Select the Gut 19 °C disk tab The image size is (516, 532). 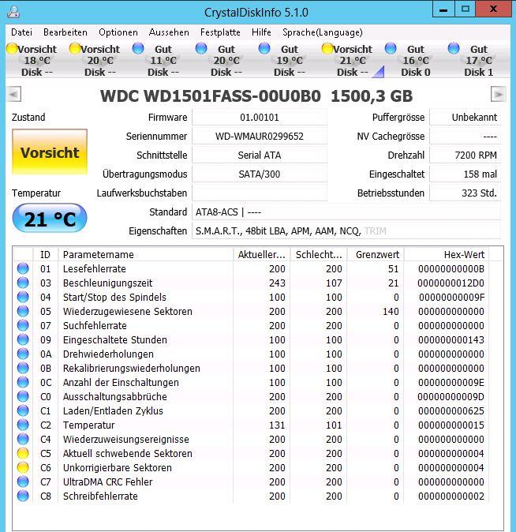pos(289,61)
